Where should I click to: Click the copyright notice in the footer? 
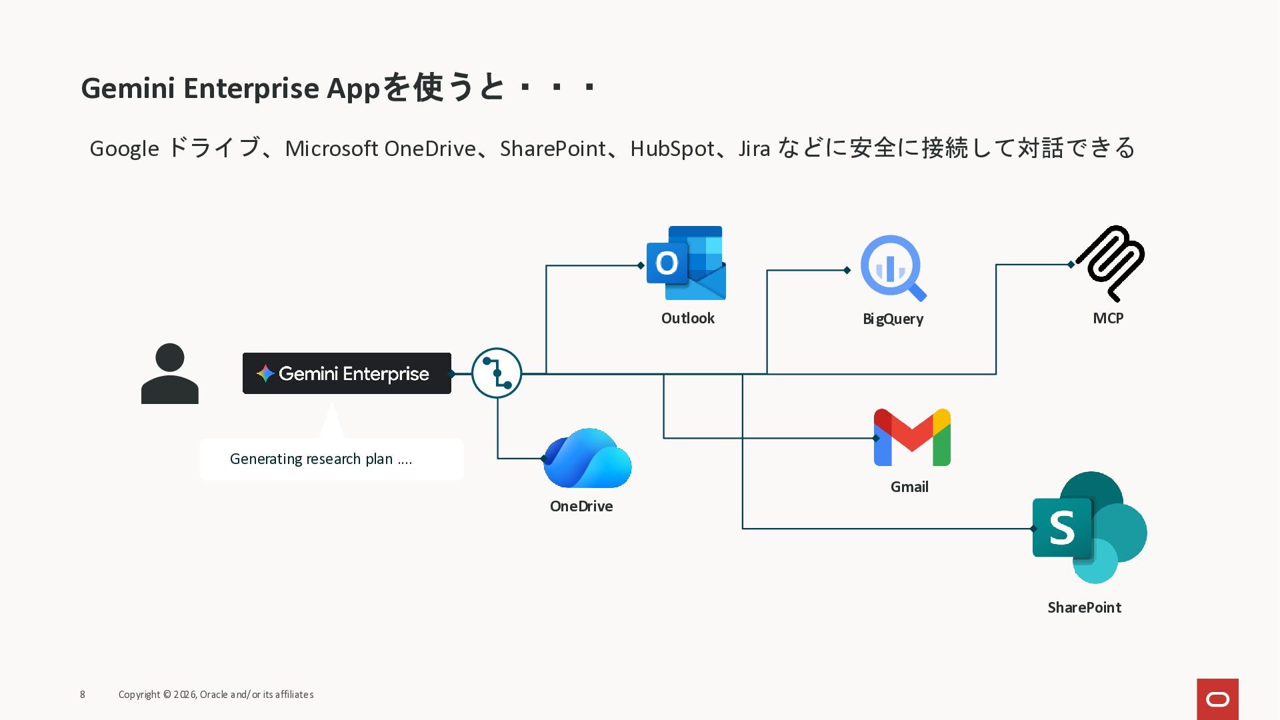coord(216,695)
